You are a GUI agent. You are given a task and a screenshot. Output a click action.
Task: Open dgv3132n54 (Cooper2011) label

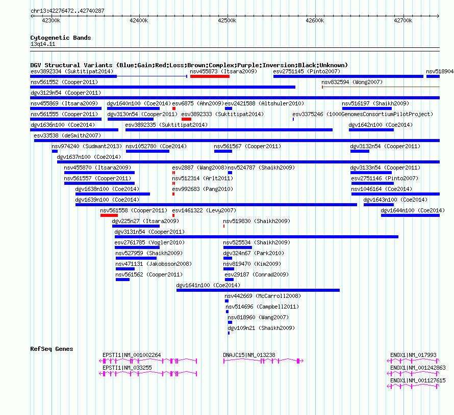(385, 146)
